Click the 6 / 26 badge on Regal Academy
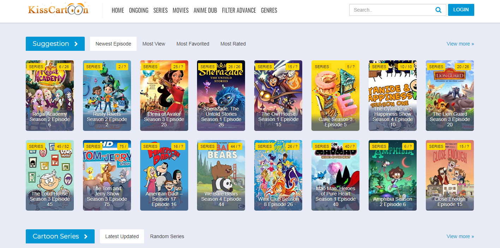 coord(65,67)
